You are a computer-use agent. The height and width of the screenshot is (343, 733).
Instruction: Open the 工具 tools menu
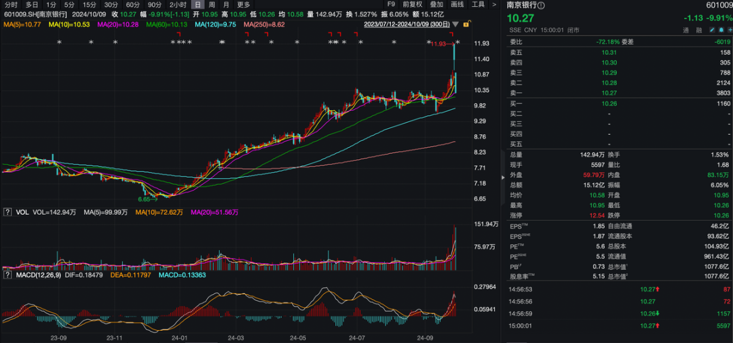[x=478, y=5]
